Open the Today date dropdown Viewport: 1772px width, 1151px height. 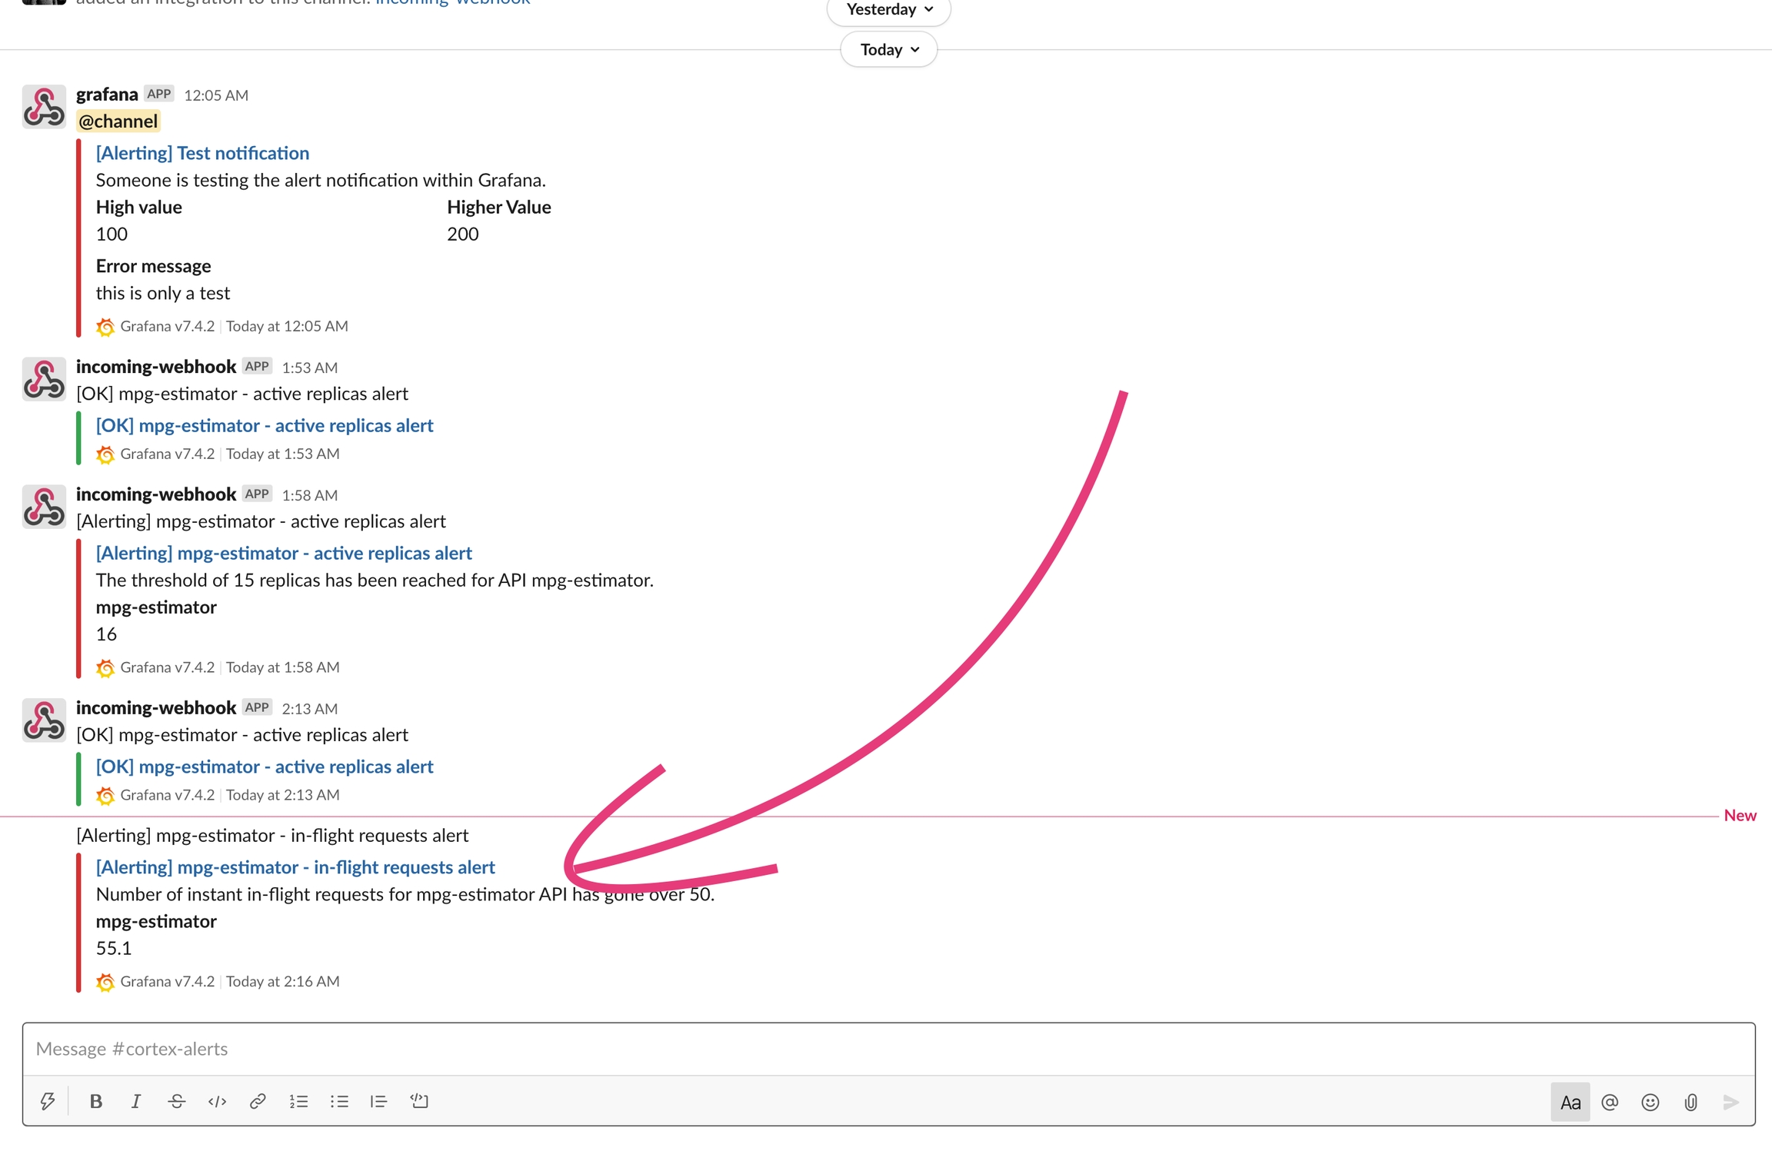889,49
